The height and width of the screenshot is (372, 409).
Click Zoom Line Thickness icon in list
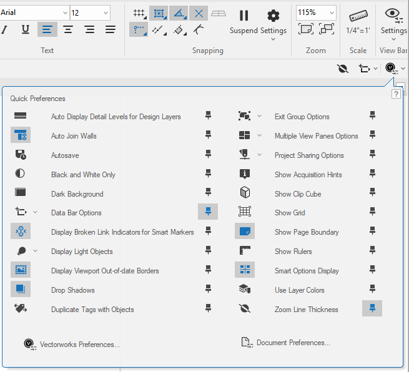(245, 308)
